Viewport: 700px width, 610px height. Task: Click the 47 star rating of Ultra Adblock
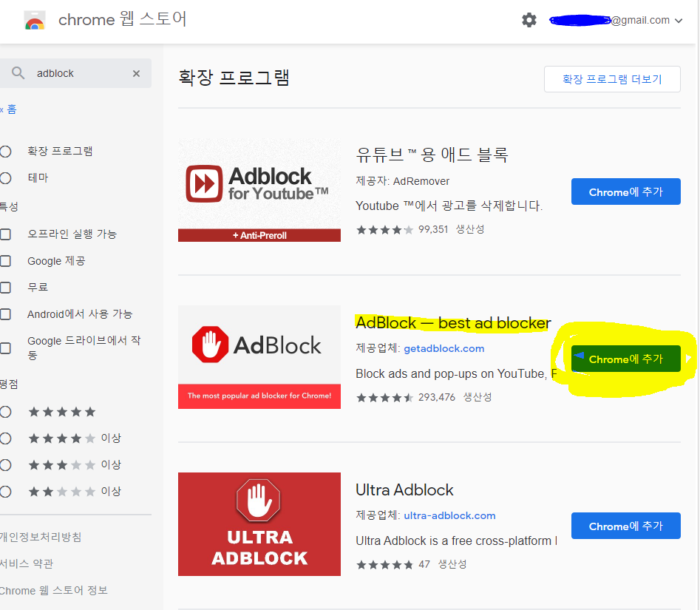point(393,564)
